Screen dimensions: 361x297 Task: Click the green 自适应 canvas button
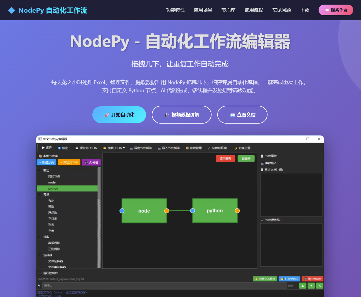click(246, 159)
